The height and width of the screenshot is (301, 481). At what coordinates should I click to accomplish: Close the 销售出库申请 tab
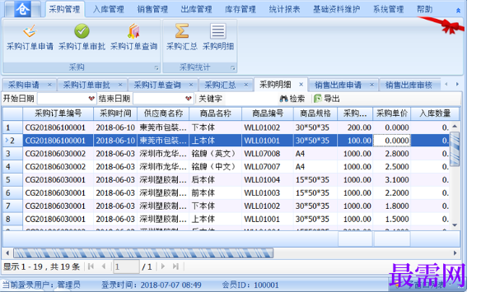371,85
